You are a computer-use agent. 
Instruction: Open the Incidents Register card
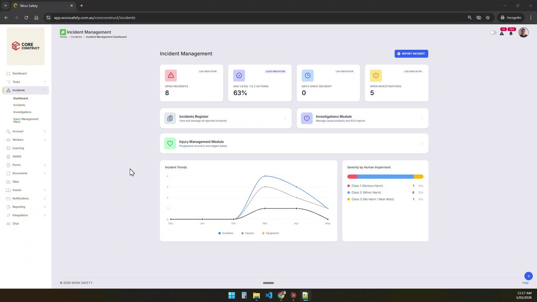click(x=226, y=118)
